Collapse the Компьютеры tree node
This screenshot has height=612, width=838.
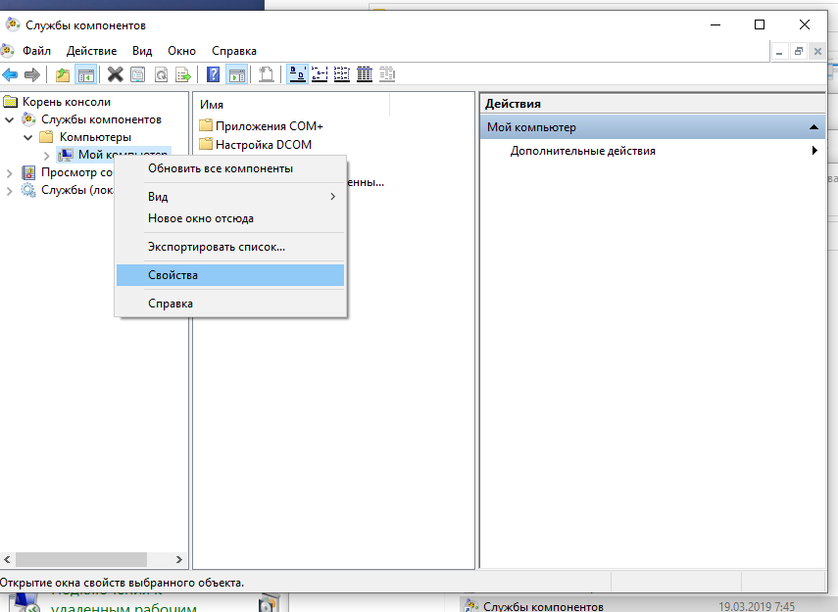(28, 137)
